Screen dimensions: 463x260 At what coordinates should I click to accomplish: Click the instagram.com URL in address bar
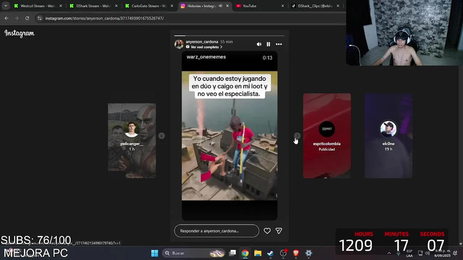105,18
